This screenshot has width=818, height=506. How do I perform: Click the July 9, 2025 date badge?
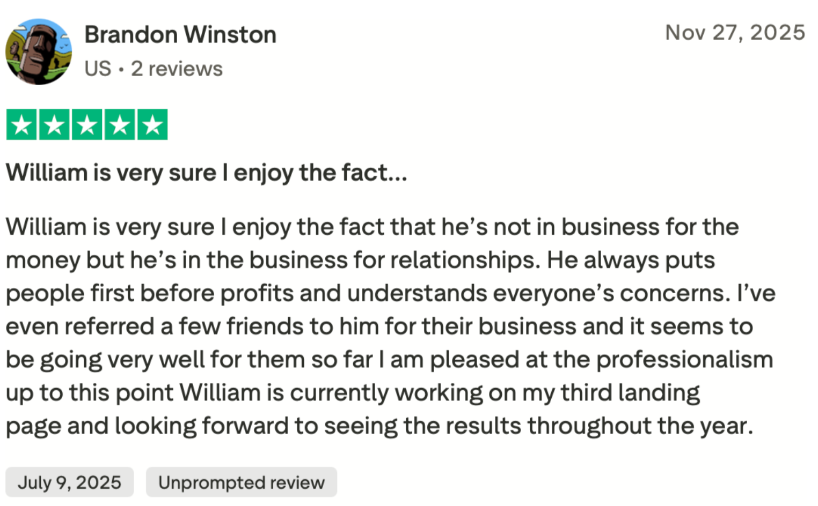click(x=70, y=482)
